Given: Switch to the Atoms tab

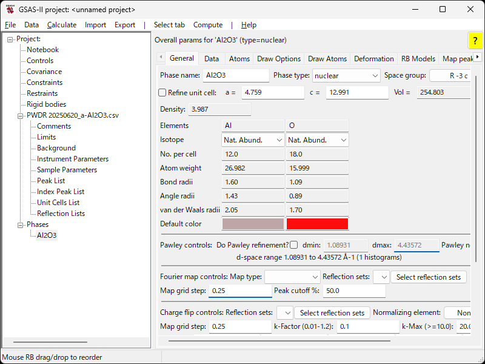Looking at the screenshot, I should pos(239,59).
